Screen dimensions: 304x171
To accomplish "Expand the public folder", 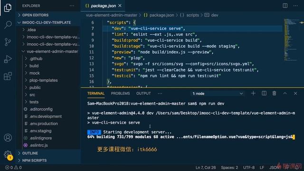I will pyautogui.click(x=48, y=87).
